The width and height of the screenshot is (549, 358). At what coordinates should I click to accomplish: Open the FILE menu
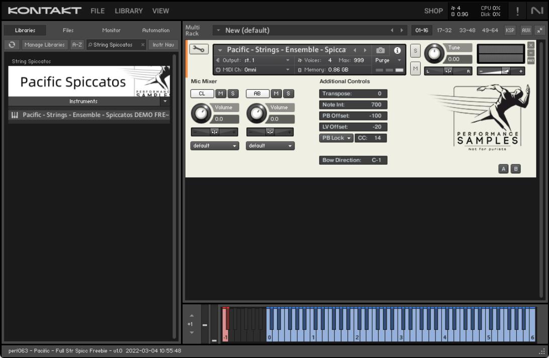98,11
